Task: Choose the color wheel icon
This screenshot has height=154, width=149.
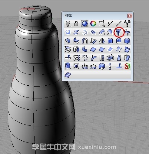Action: (x=93, y=24)
